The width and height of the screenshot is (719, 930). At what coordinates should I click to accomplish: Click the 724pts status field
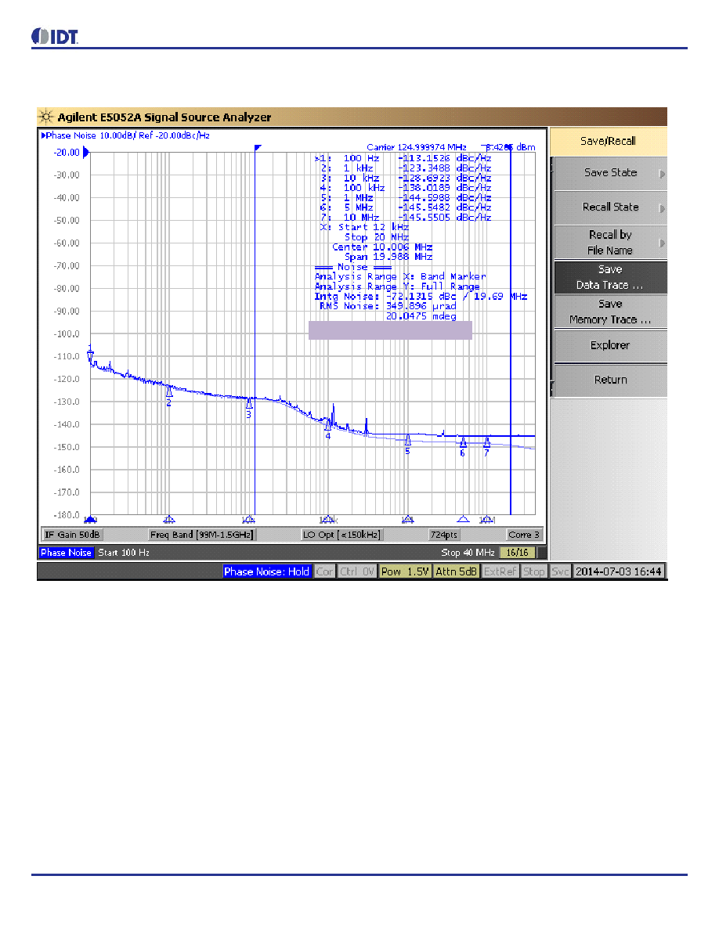click(444, 535)
